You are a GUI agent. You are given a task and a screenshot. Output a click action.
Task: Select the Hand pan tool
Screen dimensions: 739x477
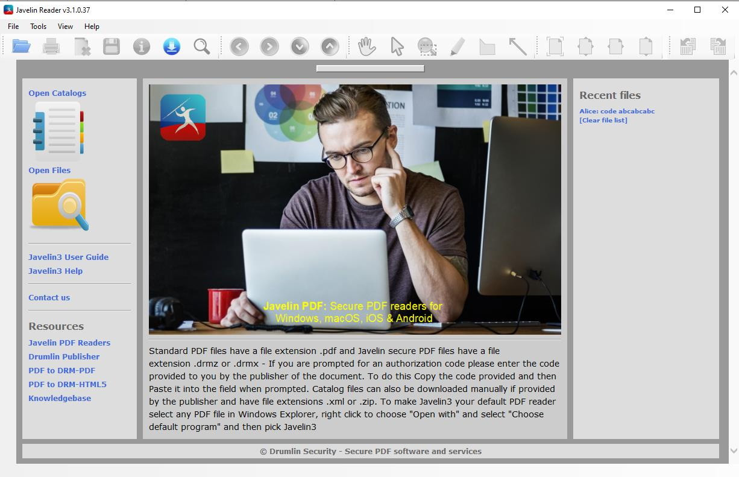[x=367, y=46]
